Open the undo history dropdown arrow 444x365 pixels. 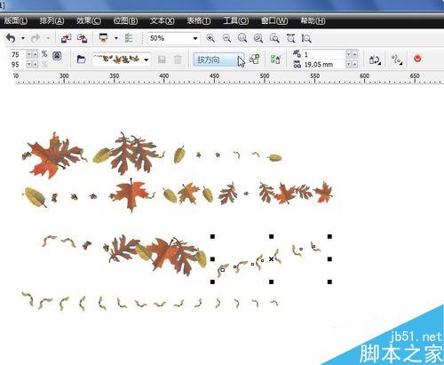click(x=23, y=38)
